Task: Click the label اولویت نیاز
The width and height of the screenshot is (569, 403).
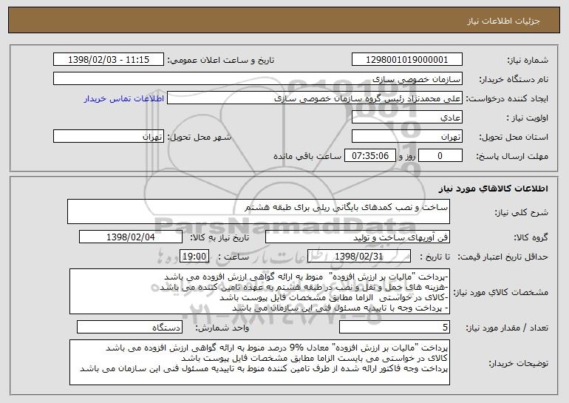Action: (x=528, y=118)
